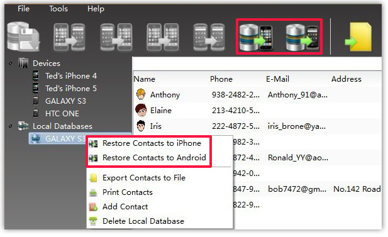Click the first phone-to-phone transfer toolbar icon

pyautogui.click(x=70, y=37)
